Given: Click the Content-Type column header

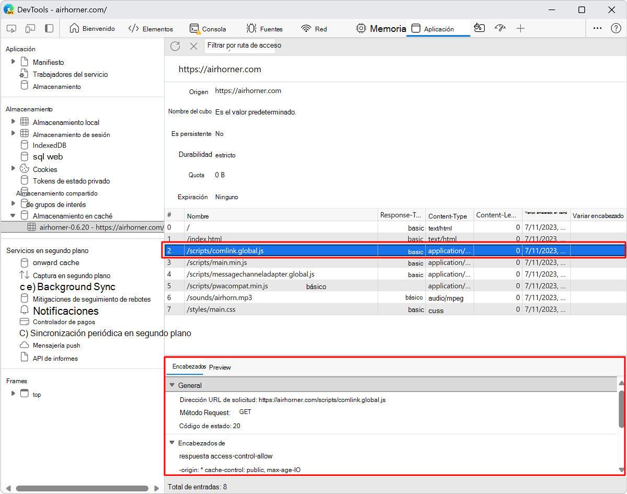Looking at the screenshot, I should [449, 215].
